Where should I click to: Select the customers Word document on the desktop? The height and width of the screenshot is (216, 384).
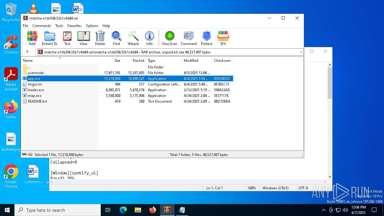click(33, 174)
